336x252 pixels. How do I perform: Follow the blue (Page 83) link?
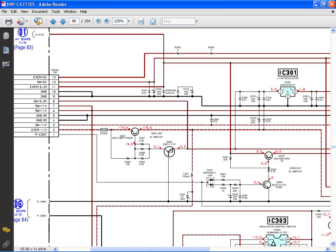tap(23, 47)
